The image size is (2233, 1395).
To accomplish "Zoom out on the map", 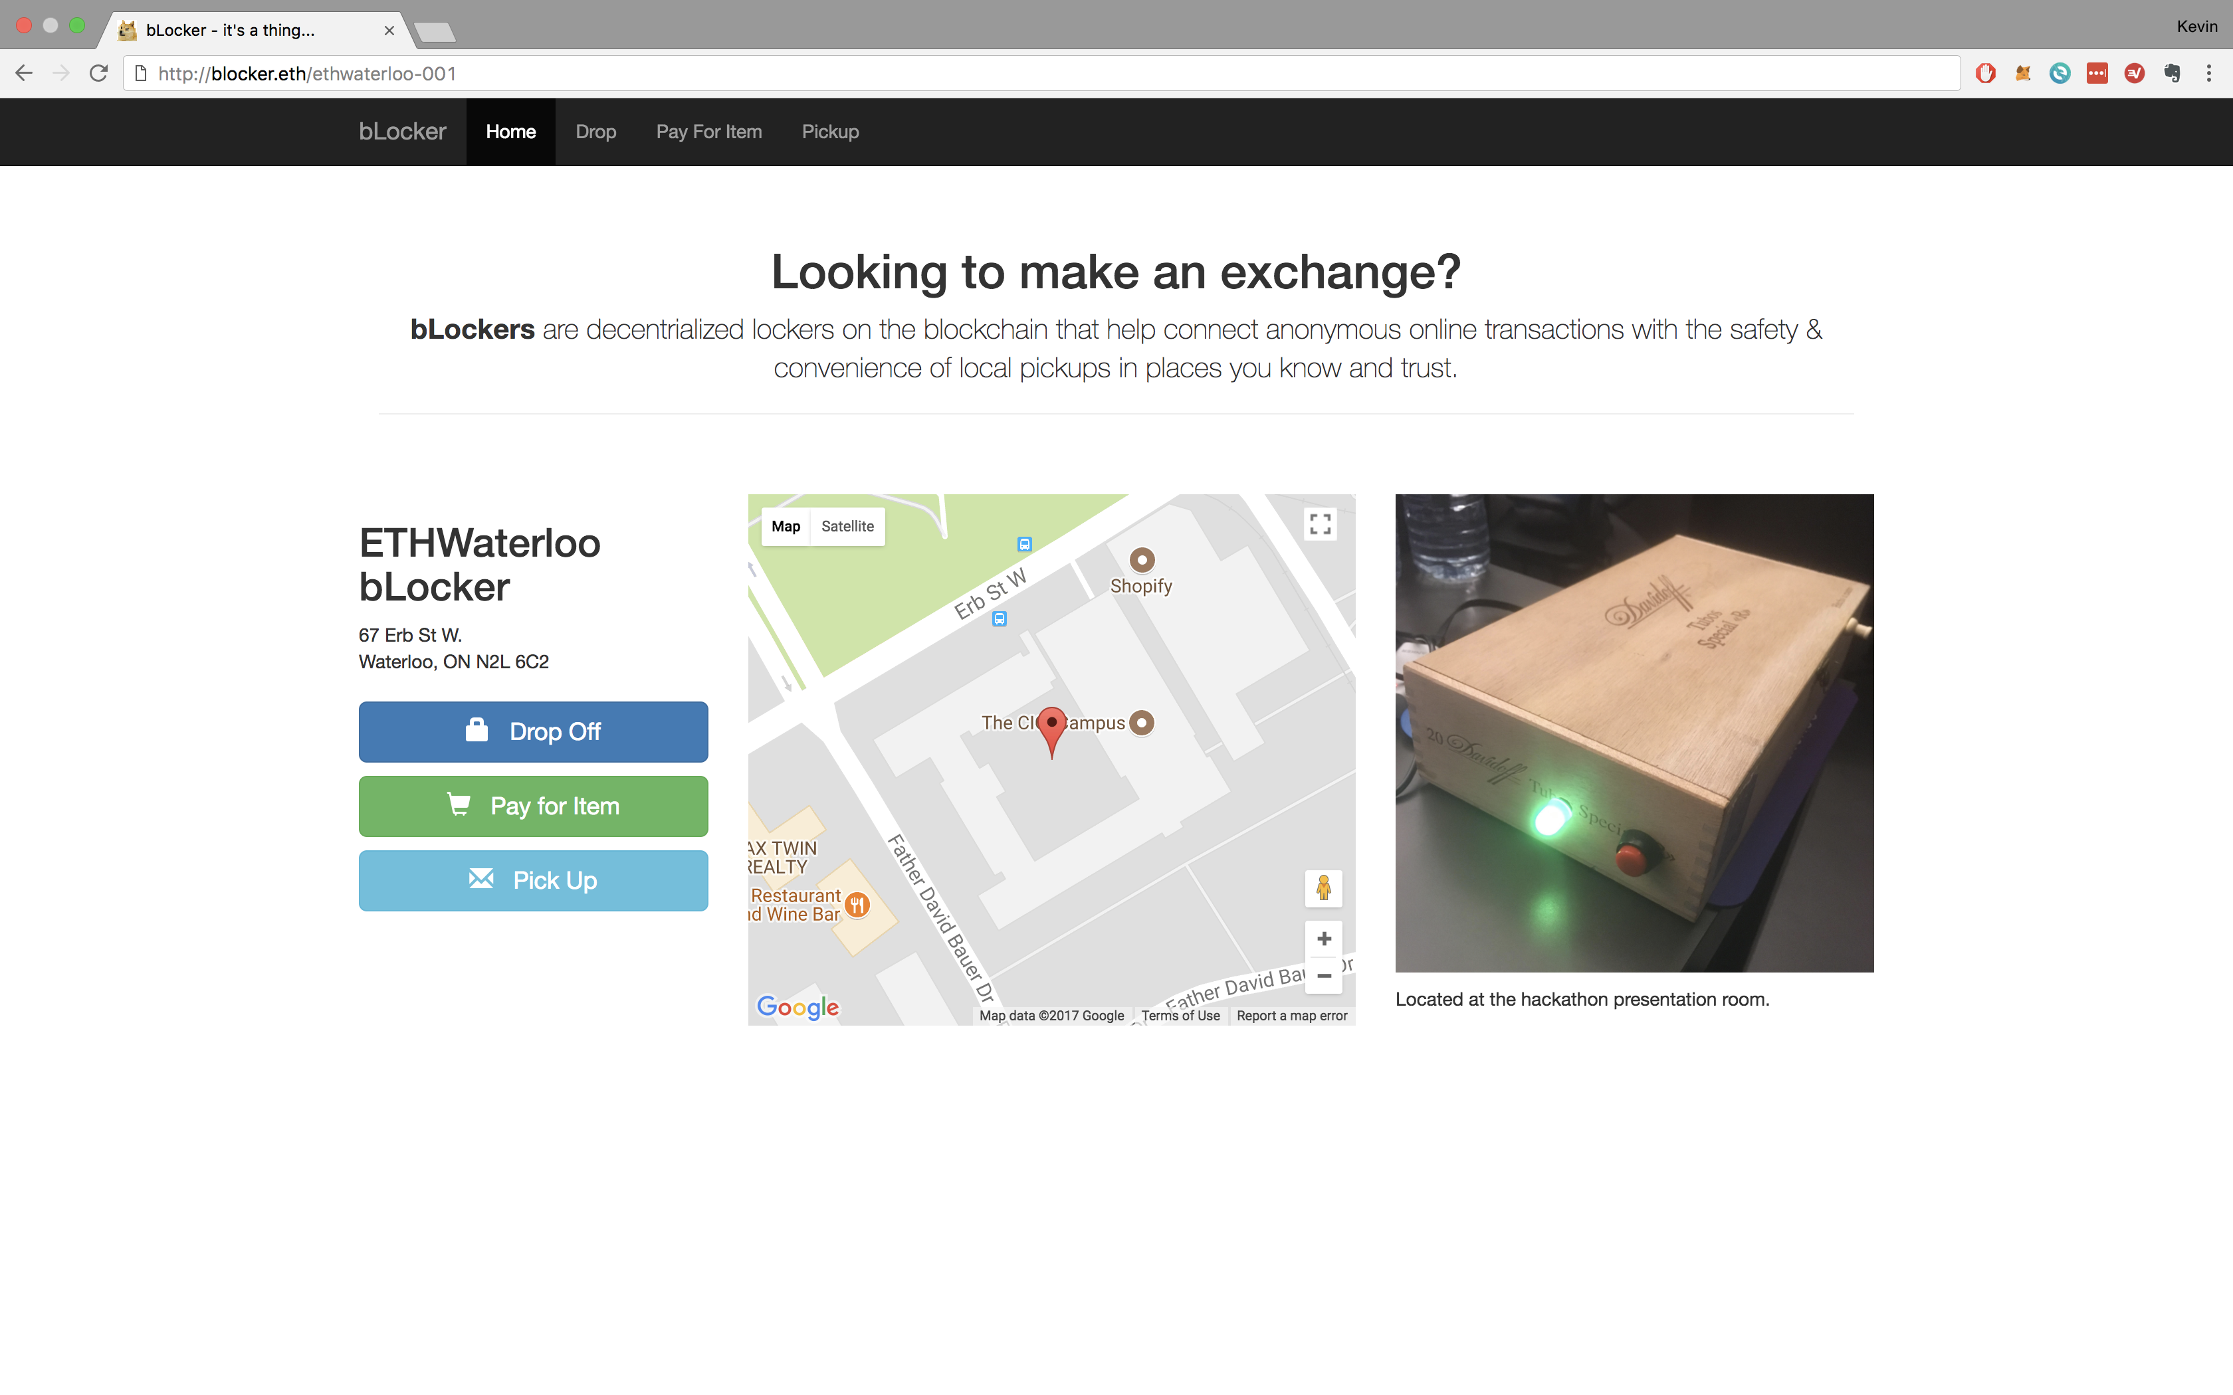I will tap(1323, 976).
